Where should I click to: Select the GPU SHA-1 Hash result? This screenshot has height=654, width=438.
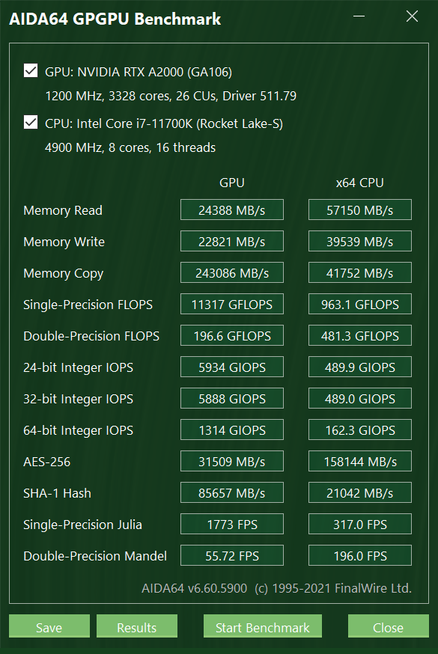pos(231,492)
